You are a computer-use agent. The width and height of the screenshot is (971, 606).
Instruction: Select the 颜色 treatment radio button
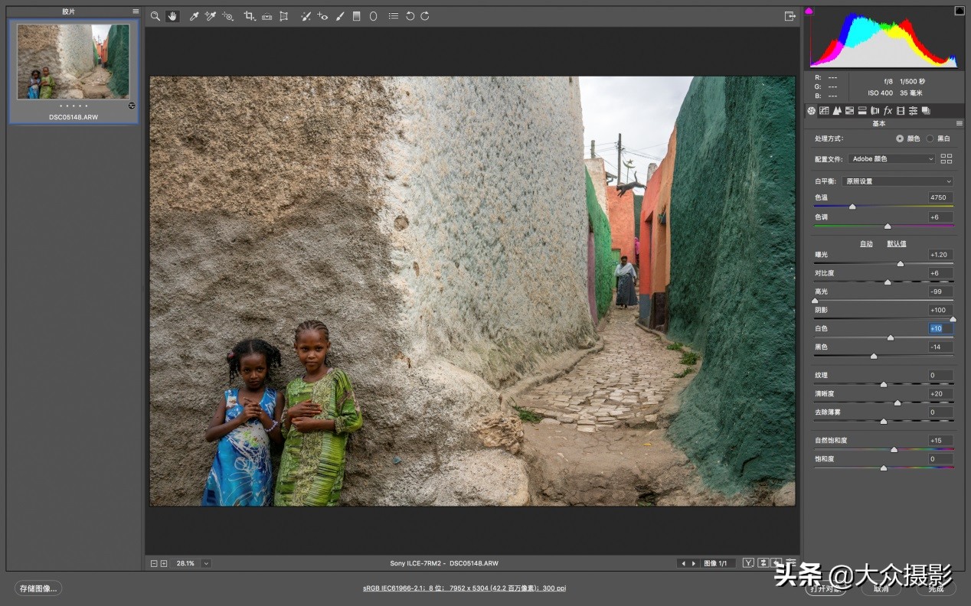pyautogui.click(x=899, y=138)
